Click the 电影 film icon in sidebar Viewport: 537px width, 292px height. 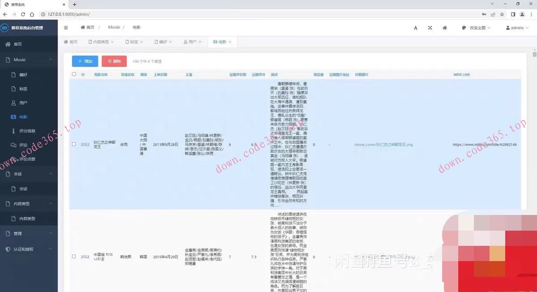tap(13, 117)
